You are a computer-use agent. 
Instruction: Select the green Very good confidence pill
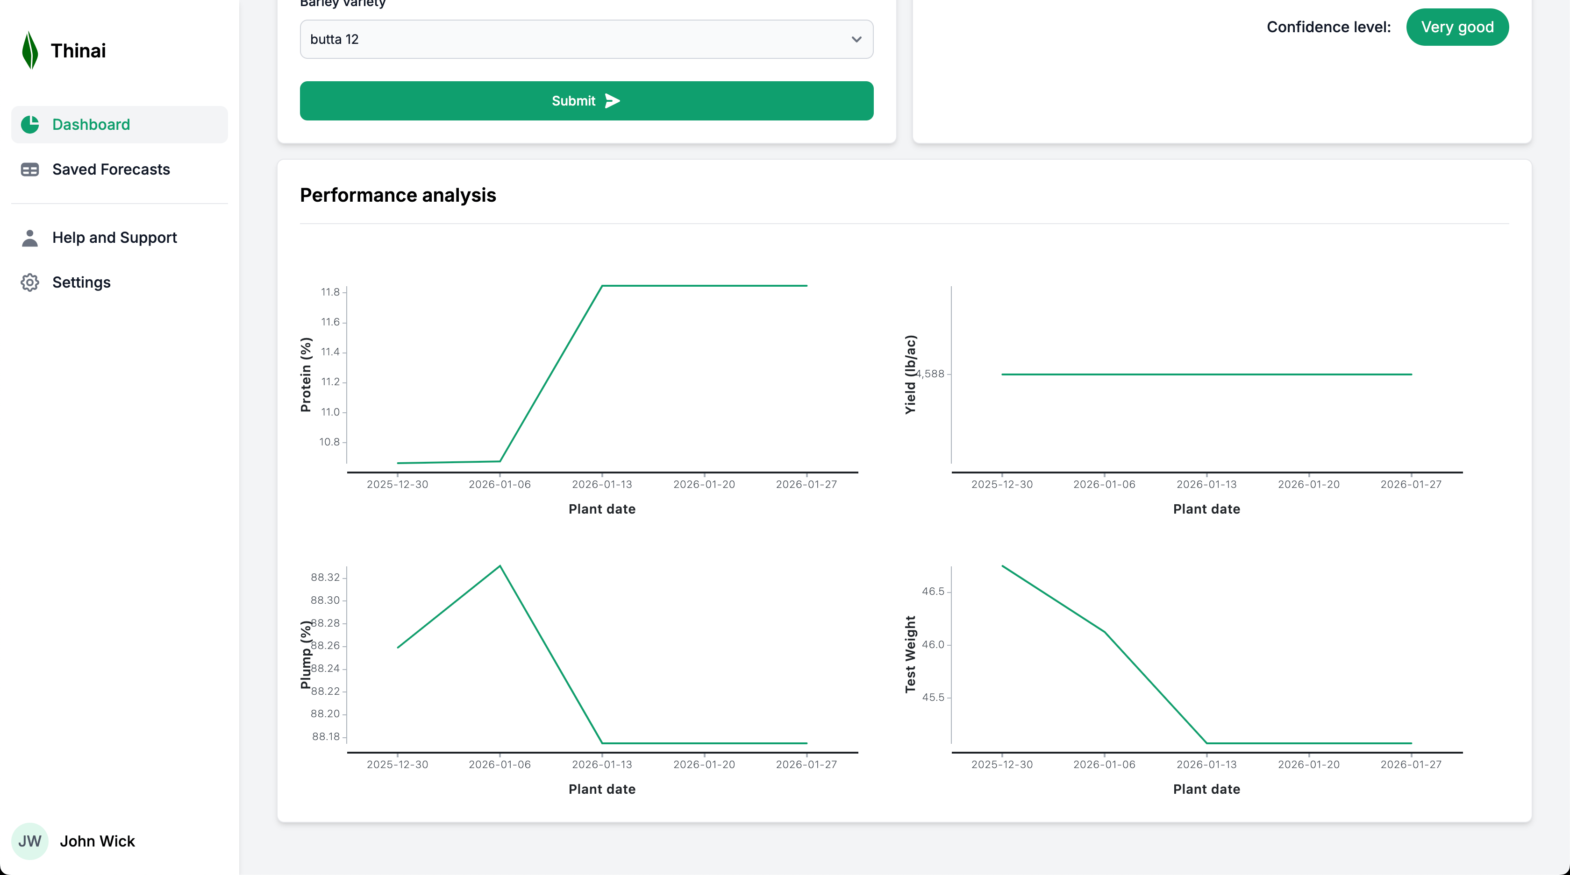pyautogui.click(x=1458, y=27)
